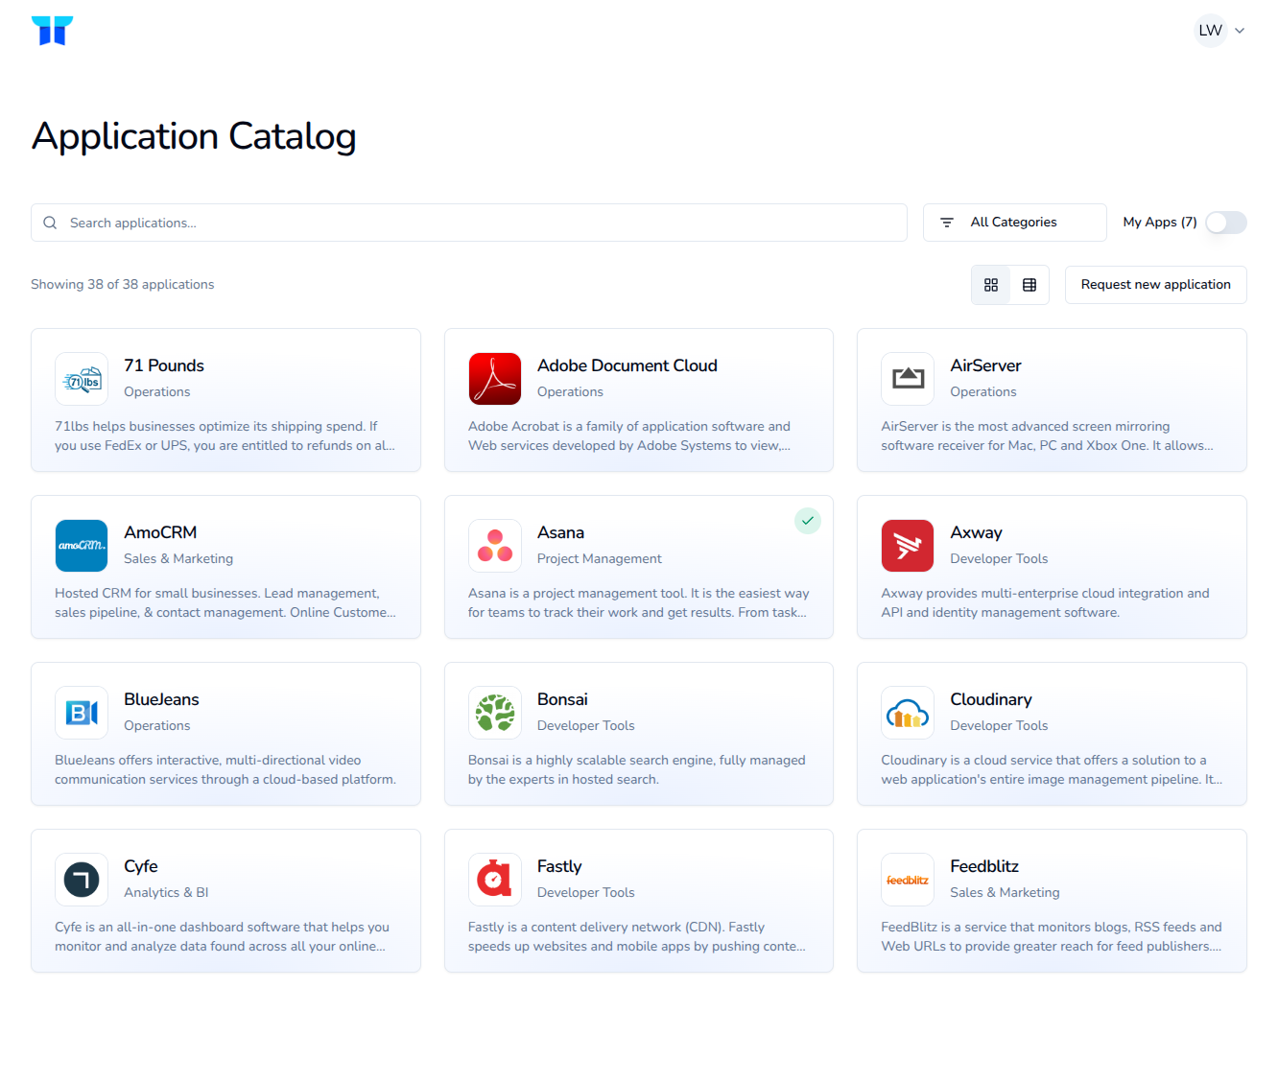The height and width of the screenshot is (1082, 1278).
Task: Open the Feedblitz application title
Action: (x=984, y=866)
